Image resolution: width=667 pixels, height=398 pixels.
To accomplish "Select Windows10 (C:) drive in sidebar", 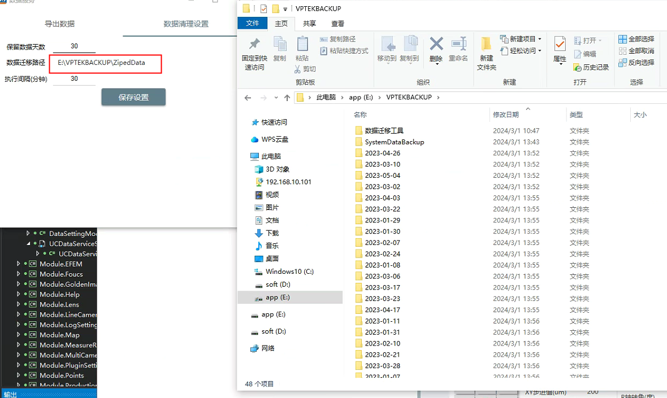I will click(x=289, y=272).
